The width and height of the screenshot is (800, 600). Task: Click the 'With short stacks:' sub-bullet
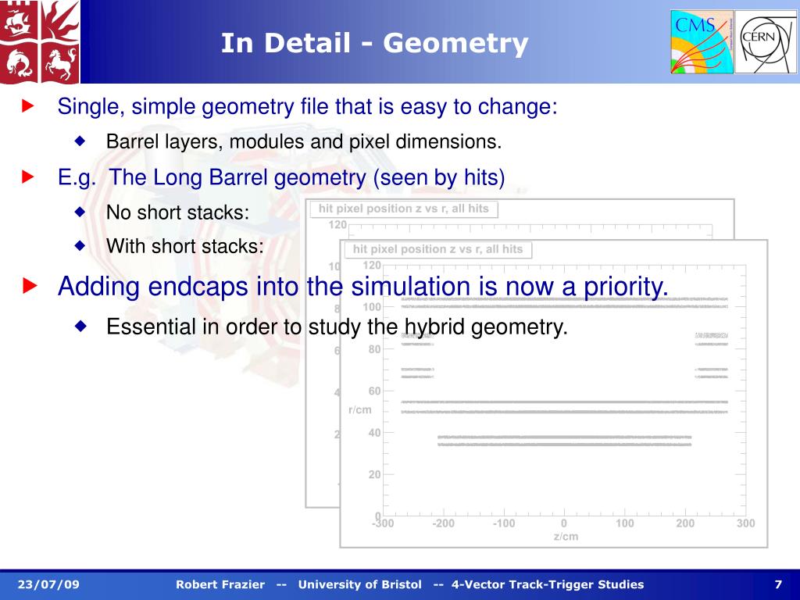[x=184, y=246]
